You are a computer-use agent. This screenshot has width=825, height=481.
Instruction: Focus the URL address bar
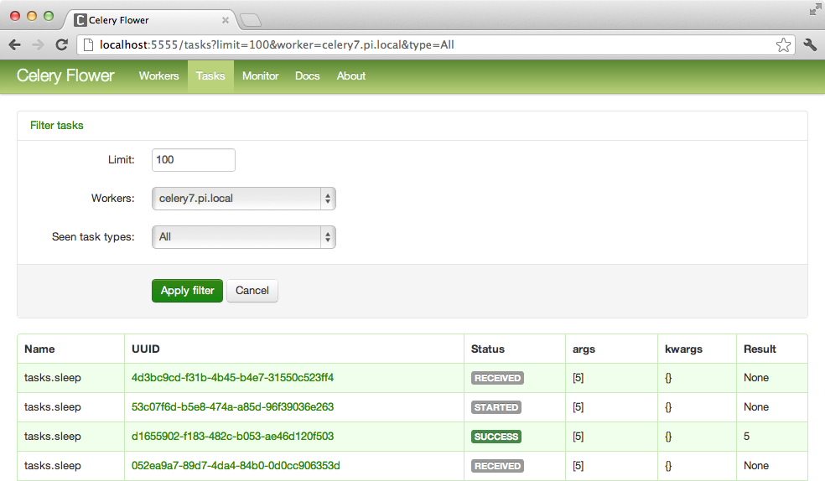tap(437, 45)
